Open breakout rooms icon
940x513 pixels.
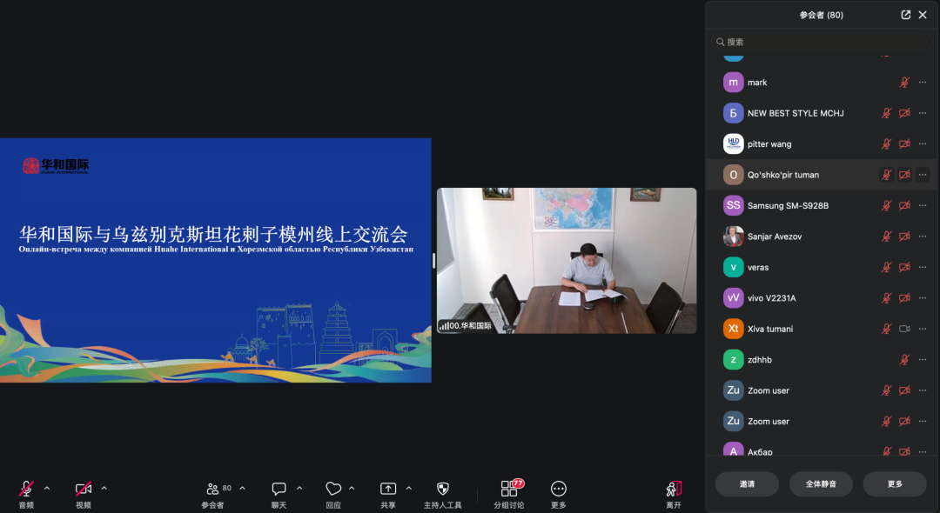(509, 489)
